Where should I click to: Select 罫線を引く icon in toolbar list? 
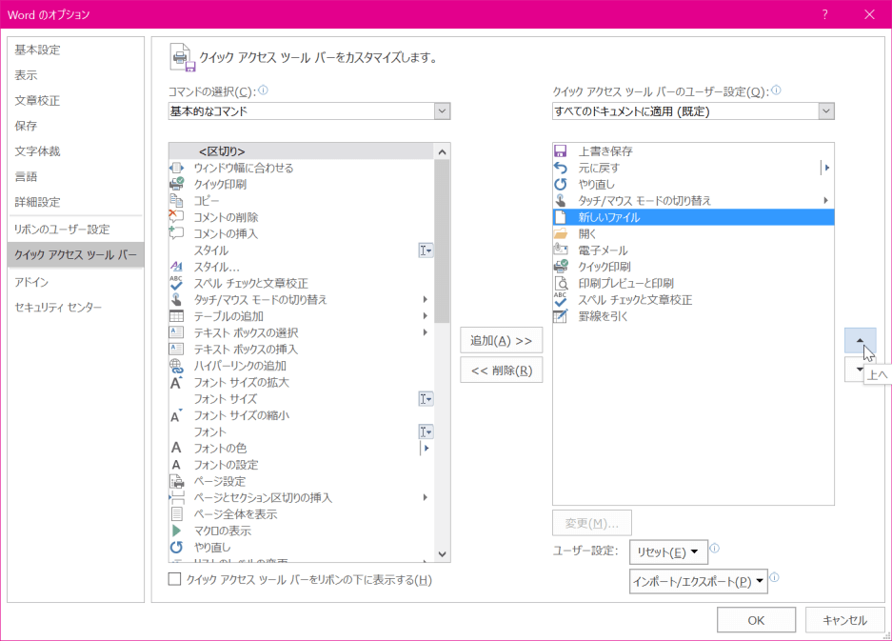click(561, 316)
